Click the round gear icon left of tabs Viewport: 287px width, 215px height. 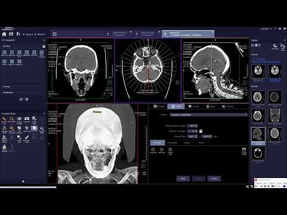tap(54, 34)
